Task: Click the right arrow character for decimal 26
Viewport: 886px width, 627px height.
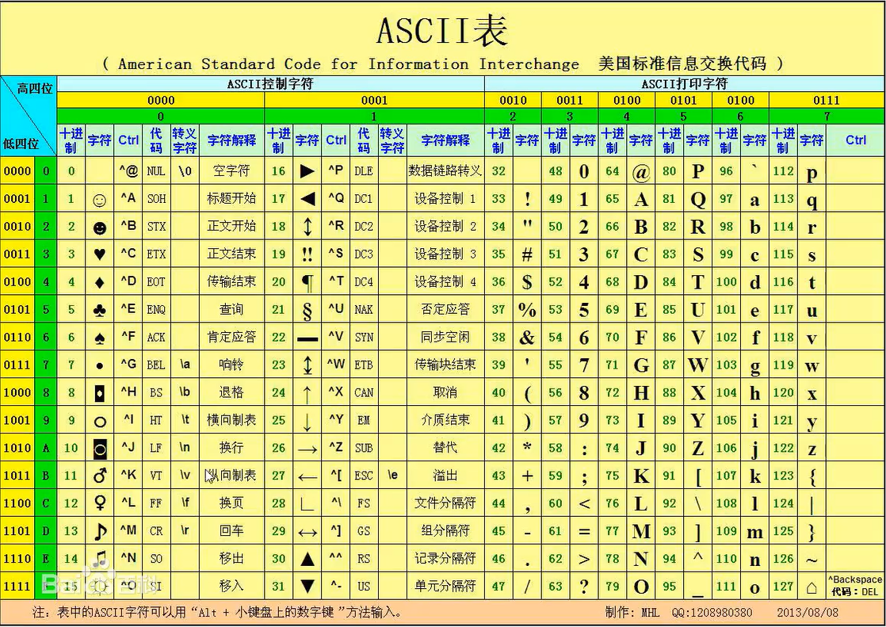Action: coord(307,450)
